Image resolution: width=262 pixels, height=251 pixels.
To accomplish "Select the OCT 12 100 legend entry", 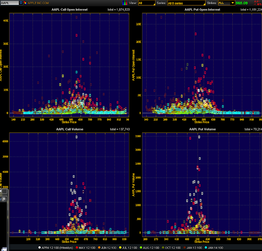I will 171,248.
